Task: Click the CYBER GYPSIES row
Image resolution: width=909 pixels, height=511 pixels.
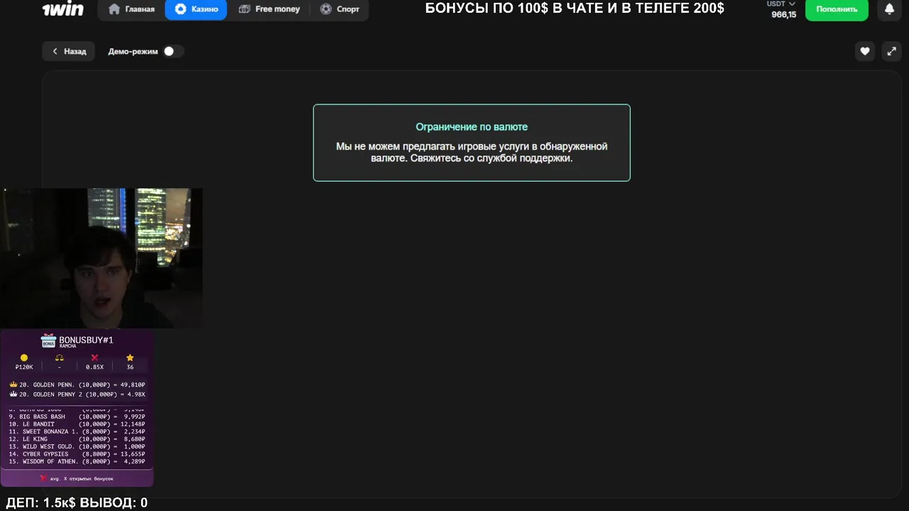Action: [x=77, y=454]
